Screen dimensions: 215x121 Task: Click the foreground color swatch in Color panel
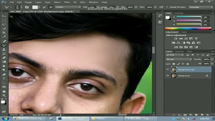tap(167, 17)
